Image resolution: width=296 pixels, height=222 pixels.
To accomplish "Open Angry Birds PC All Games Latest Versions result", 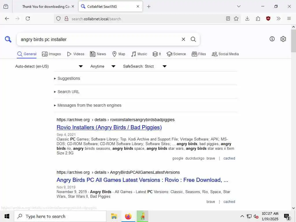I will pyautogui.click(x=142, y=180).
